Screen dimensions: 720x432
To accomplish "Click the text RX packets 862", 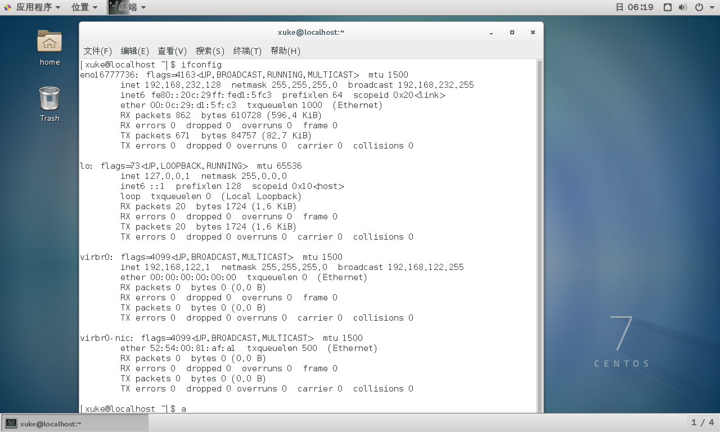I will 156,115.
